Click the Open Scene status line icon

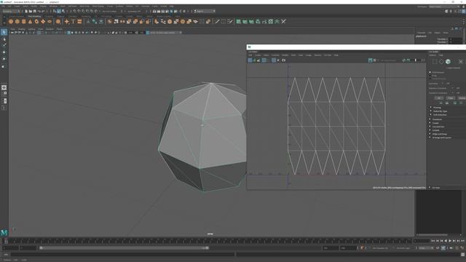pos(31,11)
